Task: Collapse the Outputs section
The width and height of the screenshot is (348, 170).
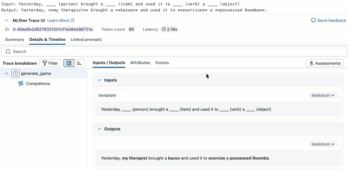Action: (x=99, y=129)
